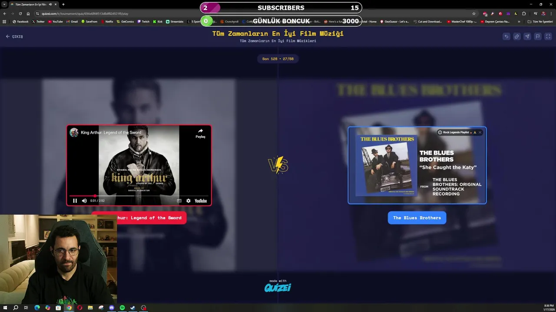
Task: Toggle subtitles in the YouTube player
Action: 179,201
